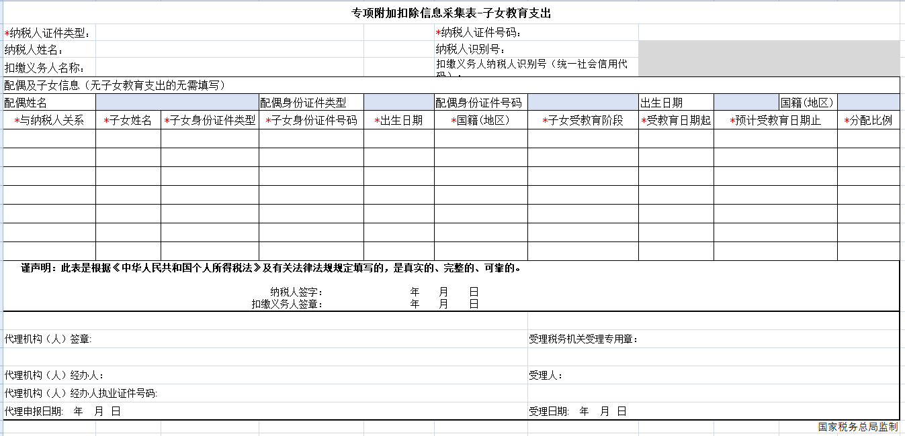Select the 代理机构（人）签章 cell
This screenshot has height=436, width=905.
point(265,339)
